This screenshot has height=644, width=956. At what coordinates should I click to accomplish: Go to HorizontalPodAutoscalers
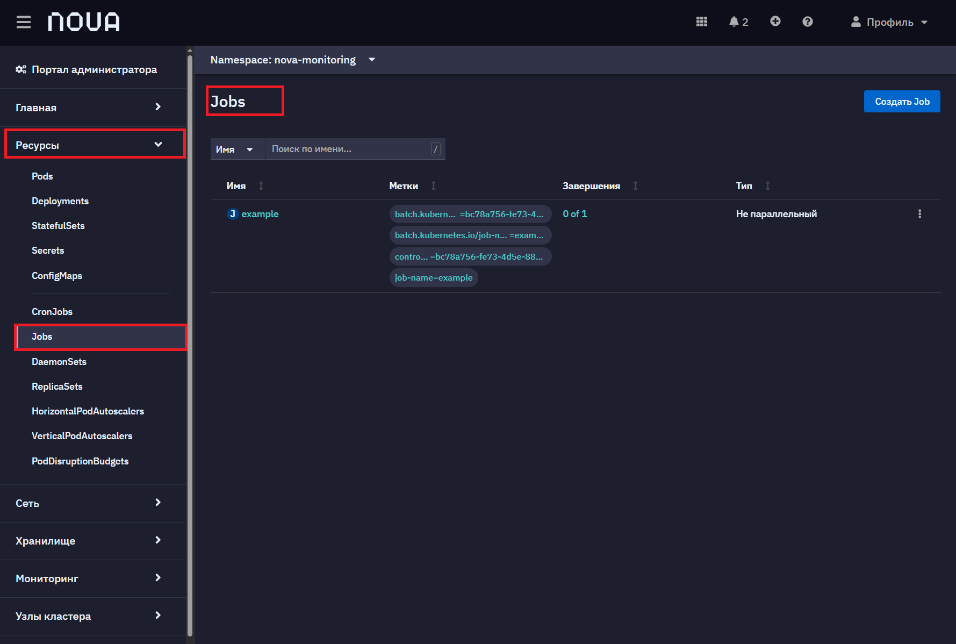[x=88, y=411]
